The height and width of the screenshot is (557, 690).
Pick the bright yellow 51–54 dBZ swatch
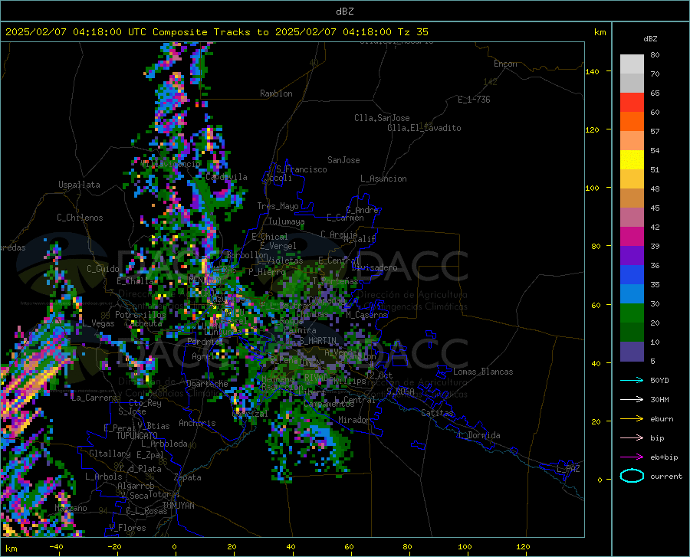tap(632, 160)
